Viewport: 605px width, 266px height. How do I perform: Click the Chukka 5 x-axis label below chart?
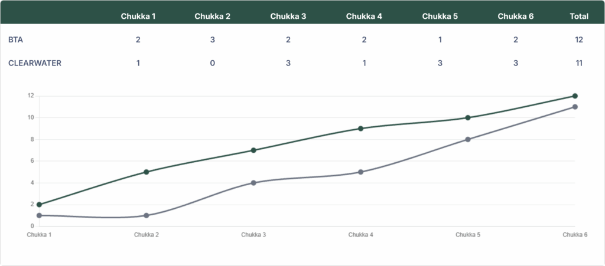point(467,235)
